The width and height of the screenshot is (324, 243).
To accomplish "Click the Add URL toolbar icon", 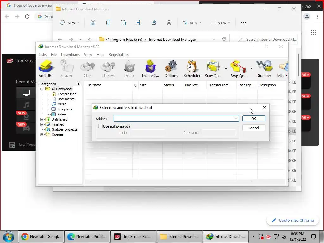I will [x=46, y=69].
